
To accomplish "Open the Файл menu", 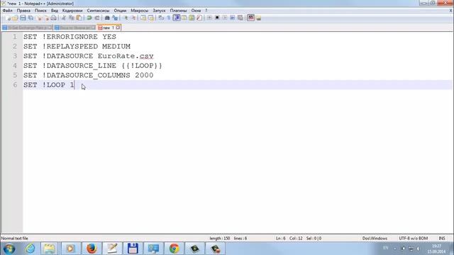I will (x=8, y=11).
